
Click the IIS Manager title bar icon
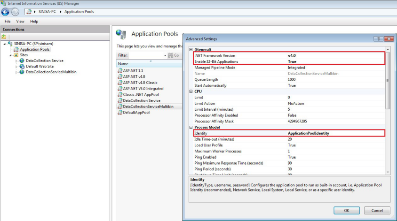click(x=3, y=3)
